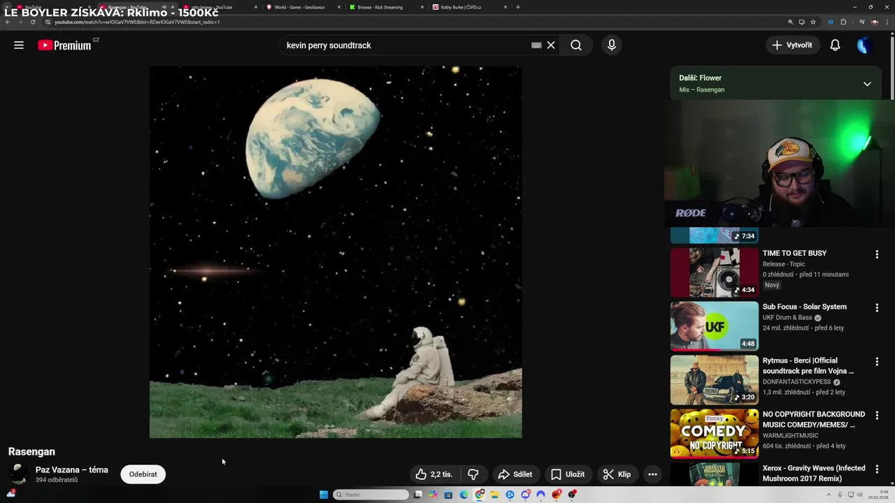Viewport: 895px width, 503px height.
Task: Open WARMLIGHTMUSIC channel name
Action: (790, 436)
